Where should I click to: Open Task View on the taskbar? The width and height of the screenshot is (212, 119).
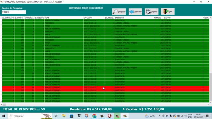point(56,116)
